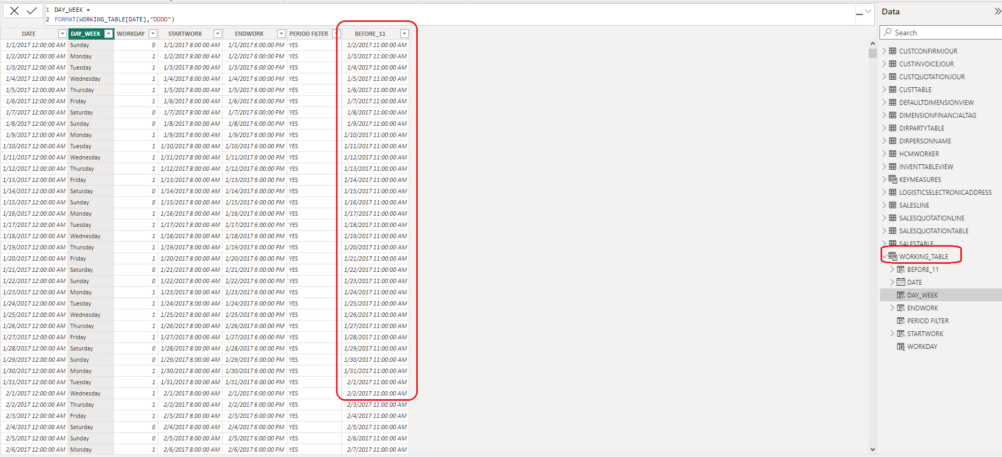Select DIRPARTYTABLE table icon

pyautogui.click(x=892, y=128)
